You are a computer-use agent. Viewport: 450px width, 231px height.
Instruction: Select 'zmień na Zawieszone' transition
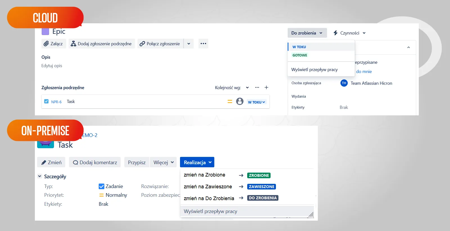tap(208, 187)
